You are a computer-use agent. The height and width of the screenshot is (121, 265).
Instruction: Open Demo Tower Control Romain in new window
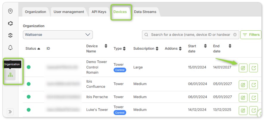(253, 68)
